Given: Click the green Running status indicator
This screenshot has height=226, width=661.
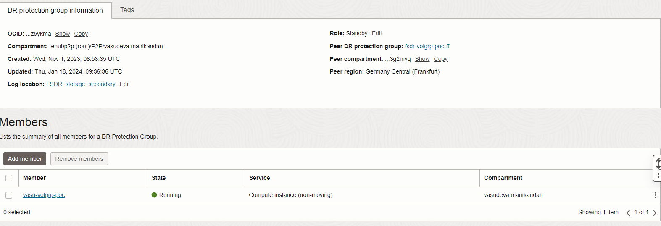Looking at the screenshot, I should 154,195.
